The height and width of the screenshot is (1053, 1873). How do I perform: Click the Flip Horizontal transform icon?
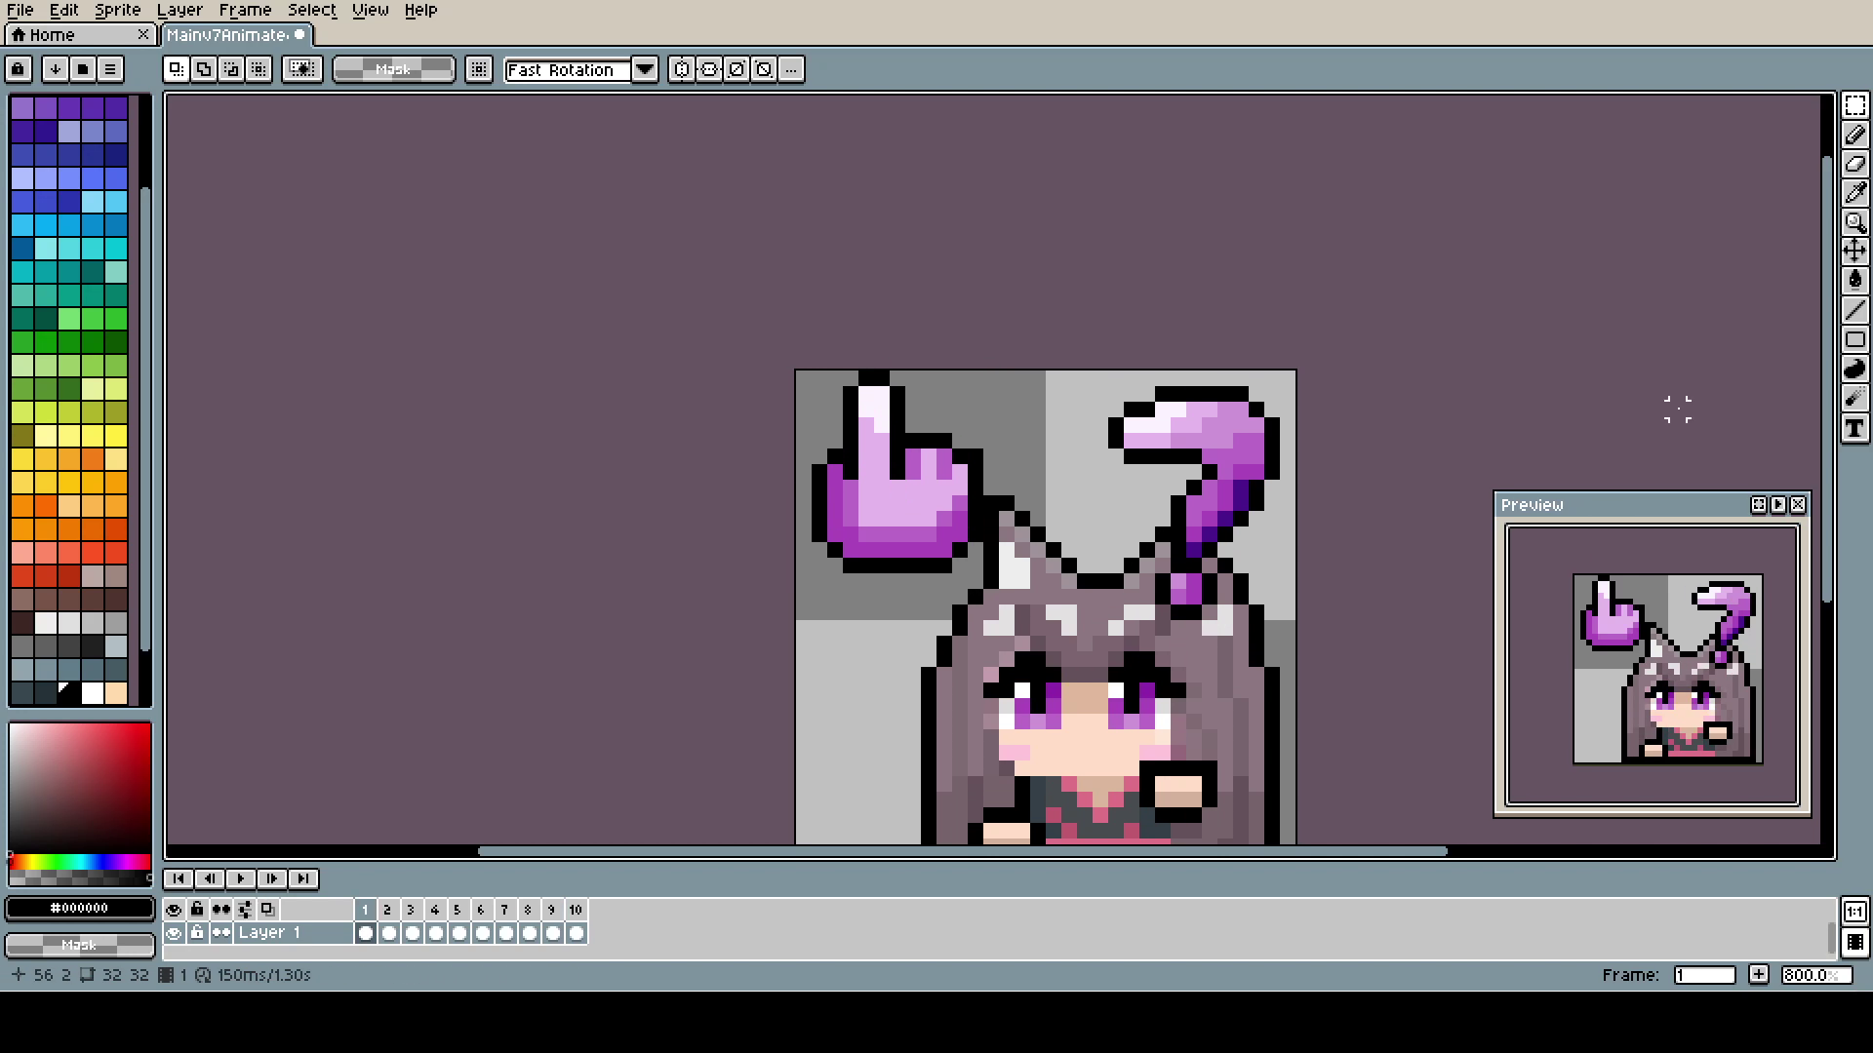(x=682, y=69)
